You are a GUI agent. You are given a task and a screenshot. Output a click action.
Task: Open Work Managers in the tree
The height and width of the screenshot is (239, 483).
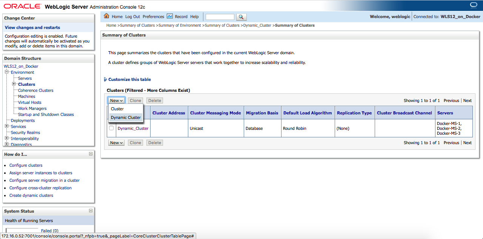[x=32, y=108]
